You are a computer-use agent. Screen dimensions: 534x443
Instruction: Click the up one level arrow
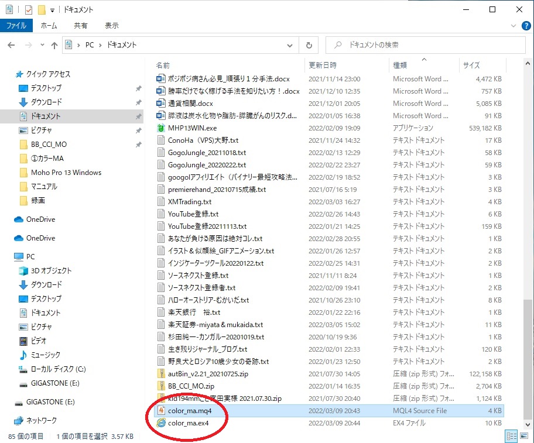pos(54,45)
